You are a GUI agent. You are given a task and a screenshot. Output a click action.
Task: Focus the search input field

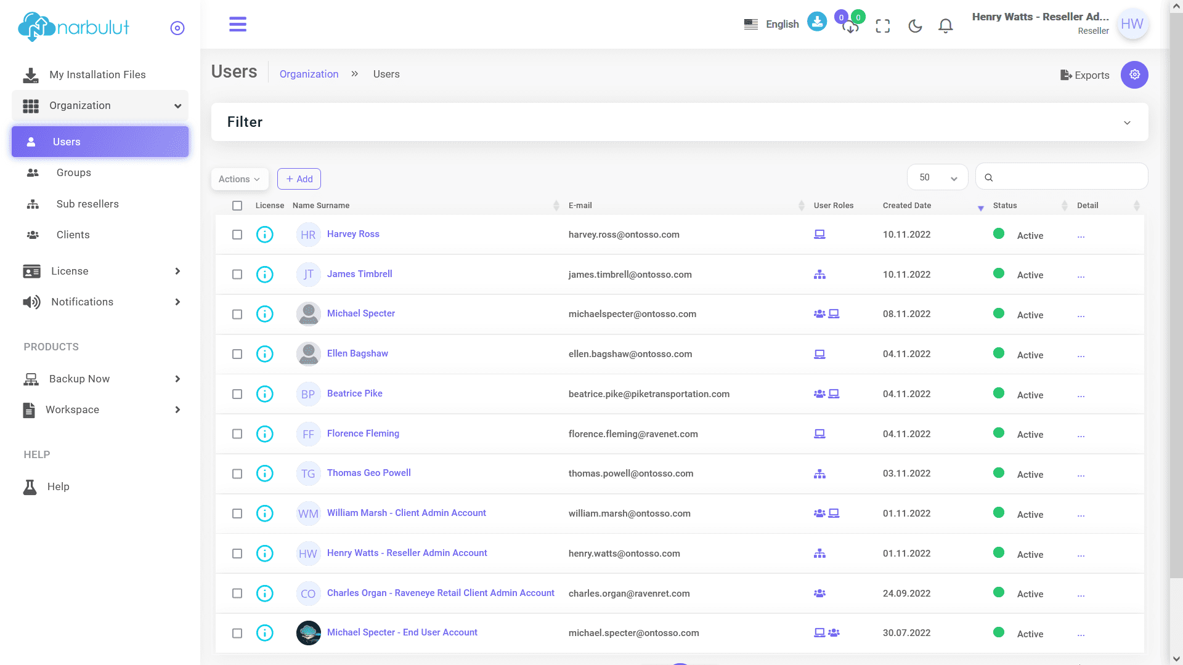(x=1062, y=177)
